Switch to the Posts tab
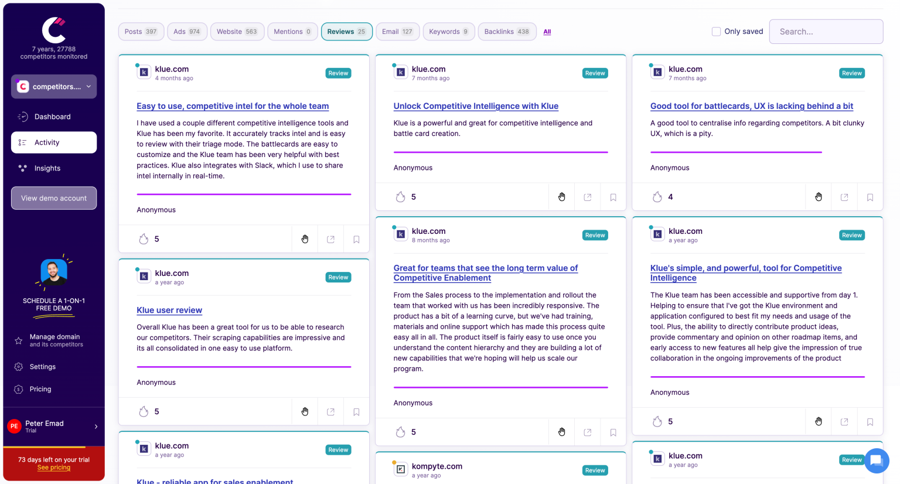 pyautogui.click(x=141, y=31)
